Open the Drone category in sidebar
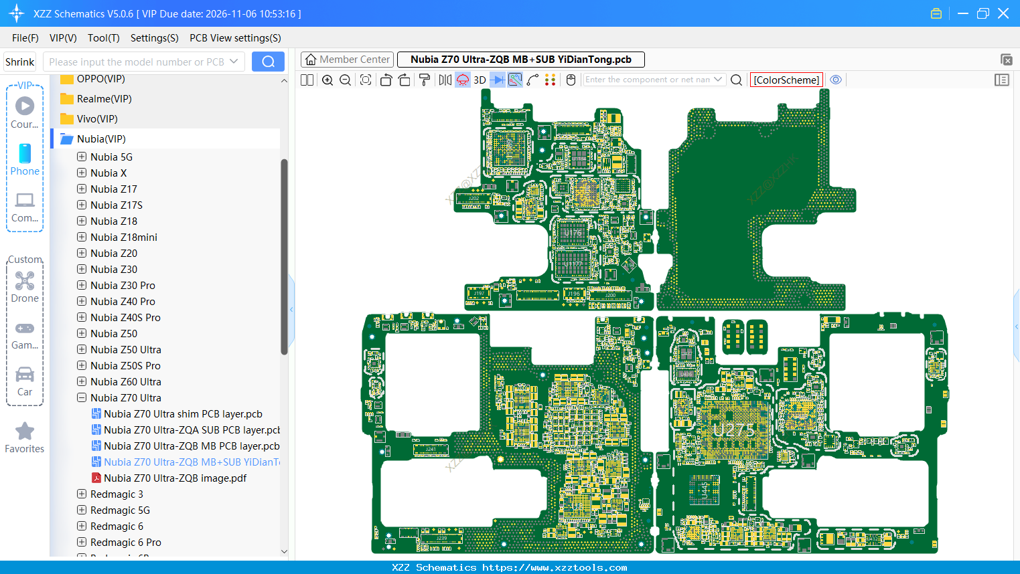 pos(25,287)
